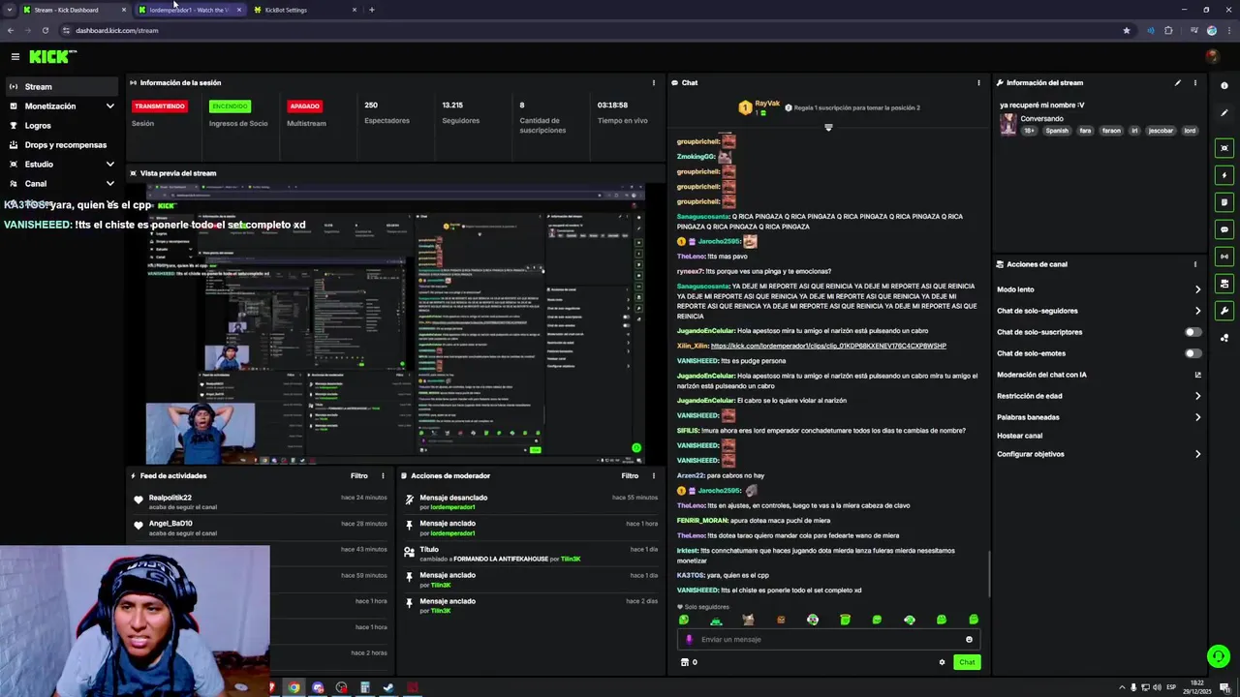Toggle broadcast signal panel icon in right rail

[1224, 257]
